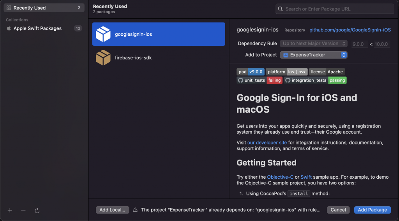Open the Objective-C sample app link
Image resolution: width=399 pixels, height=221 pixels.
[280, 177]
